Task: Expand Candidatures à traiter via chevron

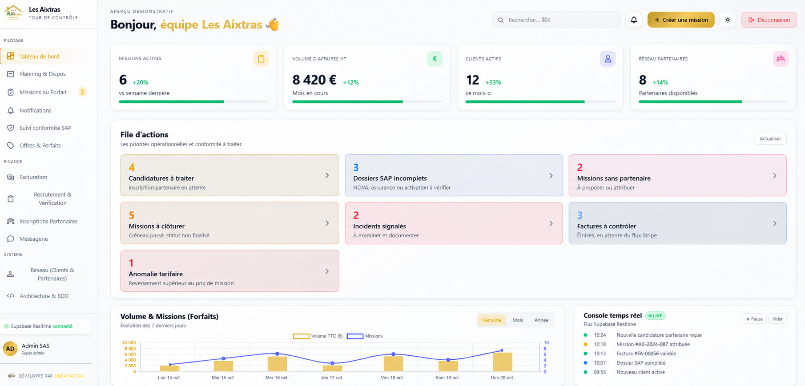Action: (x=327, y=175)
